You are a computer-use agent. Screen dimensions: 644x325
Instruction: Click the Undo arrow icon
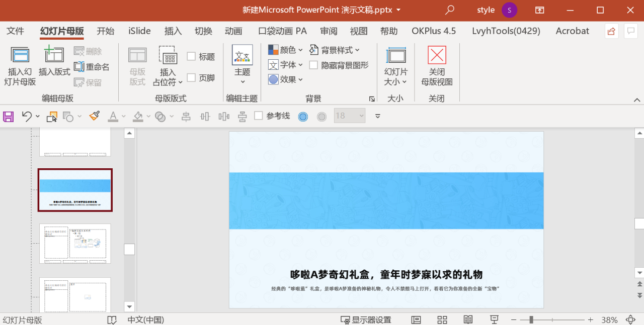[x=27, y=117]
